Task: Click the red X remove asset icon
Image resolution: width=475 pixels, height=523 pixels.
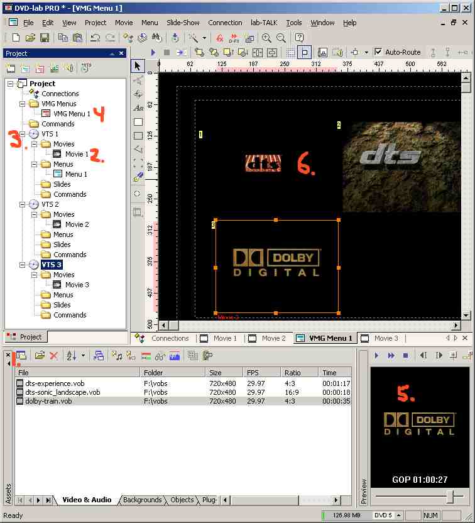Action: pyautogui.click(x=53, y=356)
